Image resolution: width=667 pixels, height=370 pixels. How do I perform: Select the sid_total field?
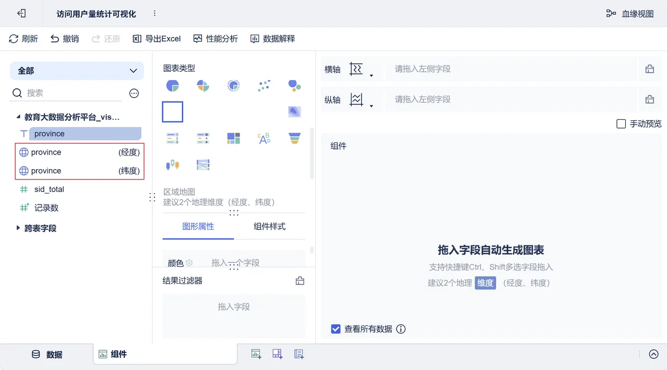[49, 189]
